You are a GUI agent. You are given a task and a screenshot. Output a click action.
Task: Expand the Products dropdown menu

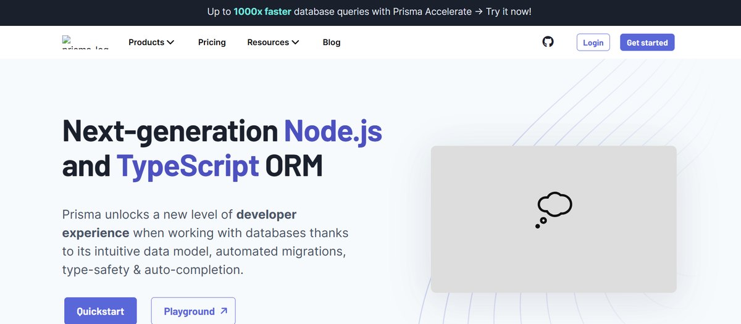[151, 42]
